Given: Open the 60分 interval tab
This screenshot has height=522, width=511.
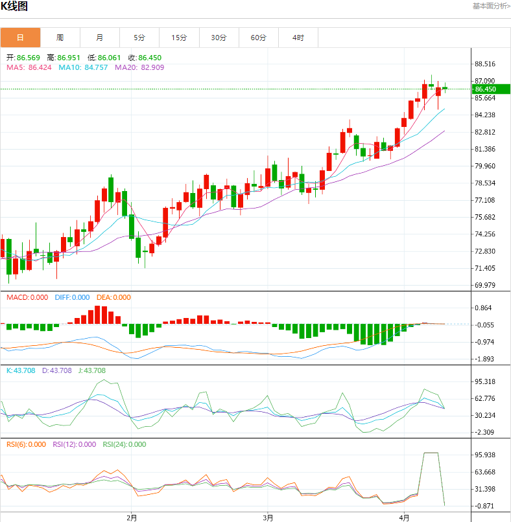Looking at the screenshot, I should click(259, 38).
